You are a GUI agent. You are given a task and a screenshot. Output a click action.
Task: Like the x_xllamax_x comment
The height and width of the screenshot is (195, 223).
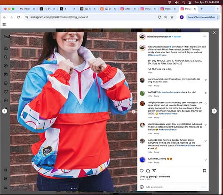click(x=206, y=160)
